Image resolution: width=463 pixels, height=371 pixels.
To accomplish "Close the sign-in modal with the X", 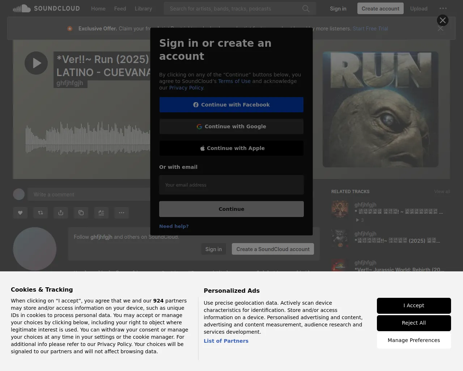I will click(x=442, y=20).
